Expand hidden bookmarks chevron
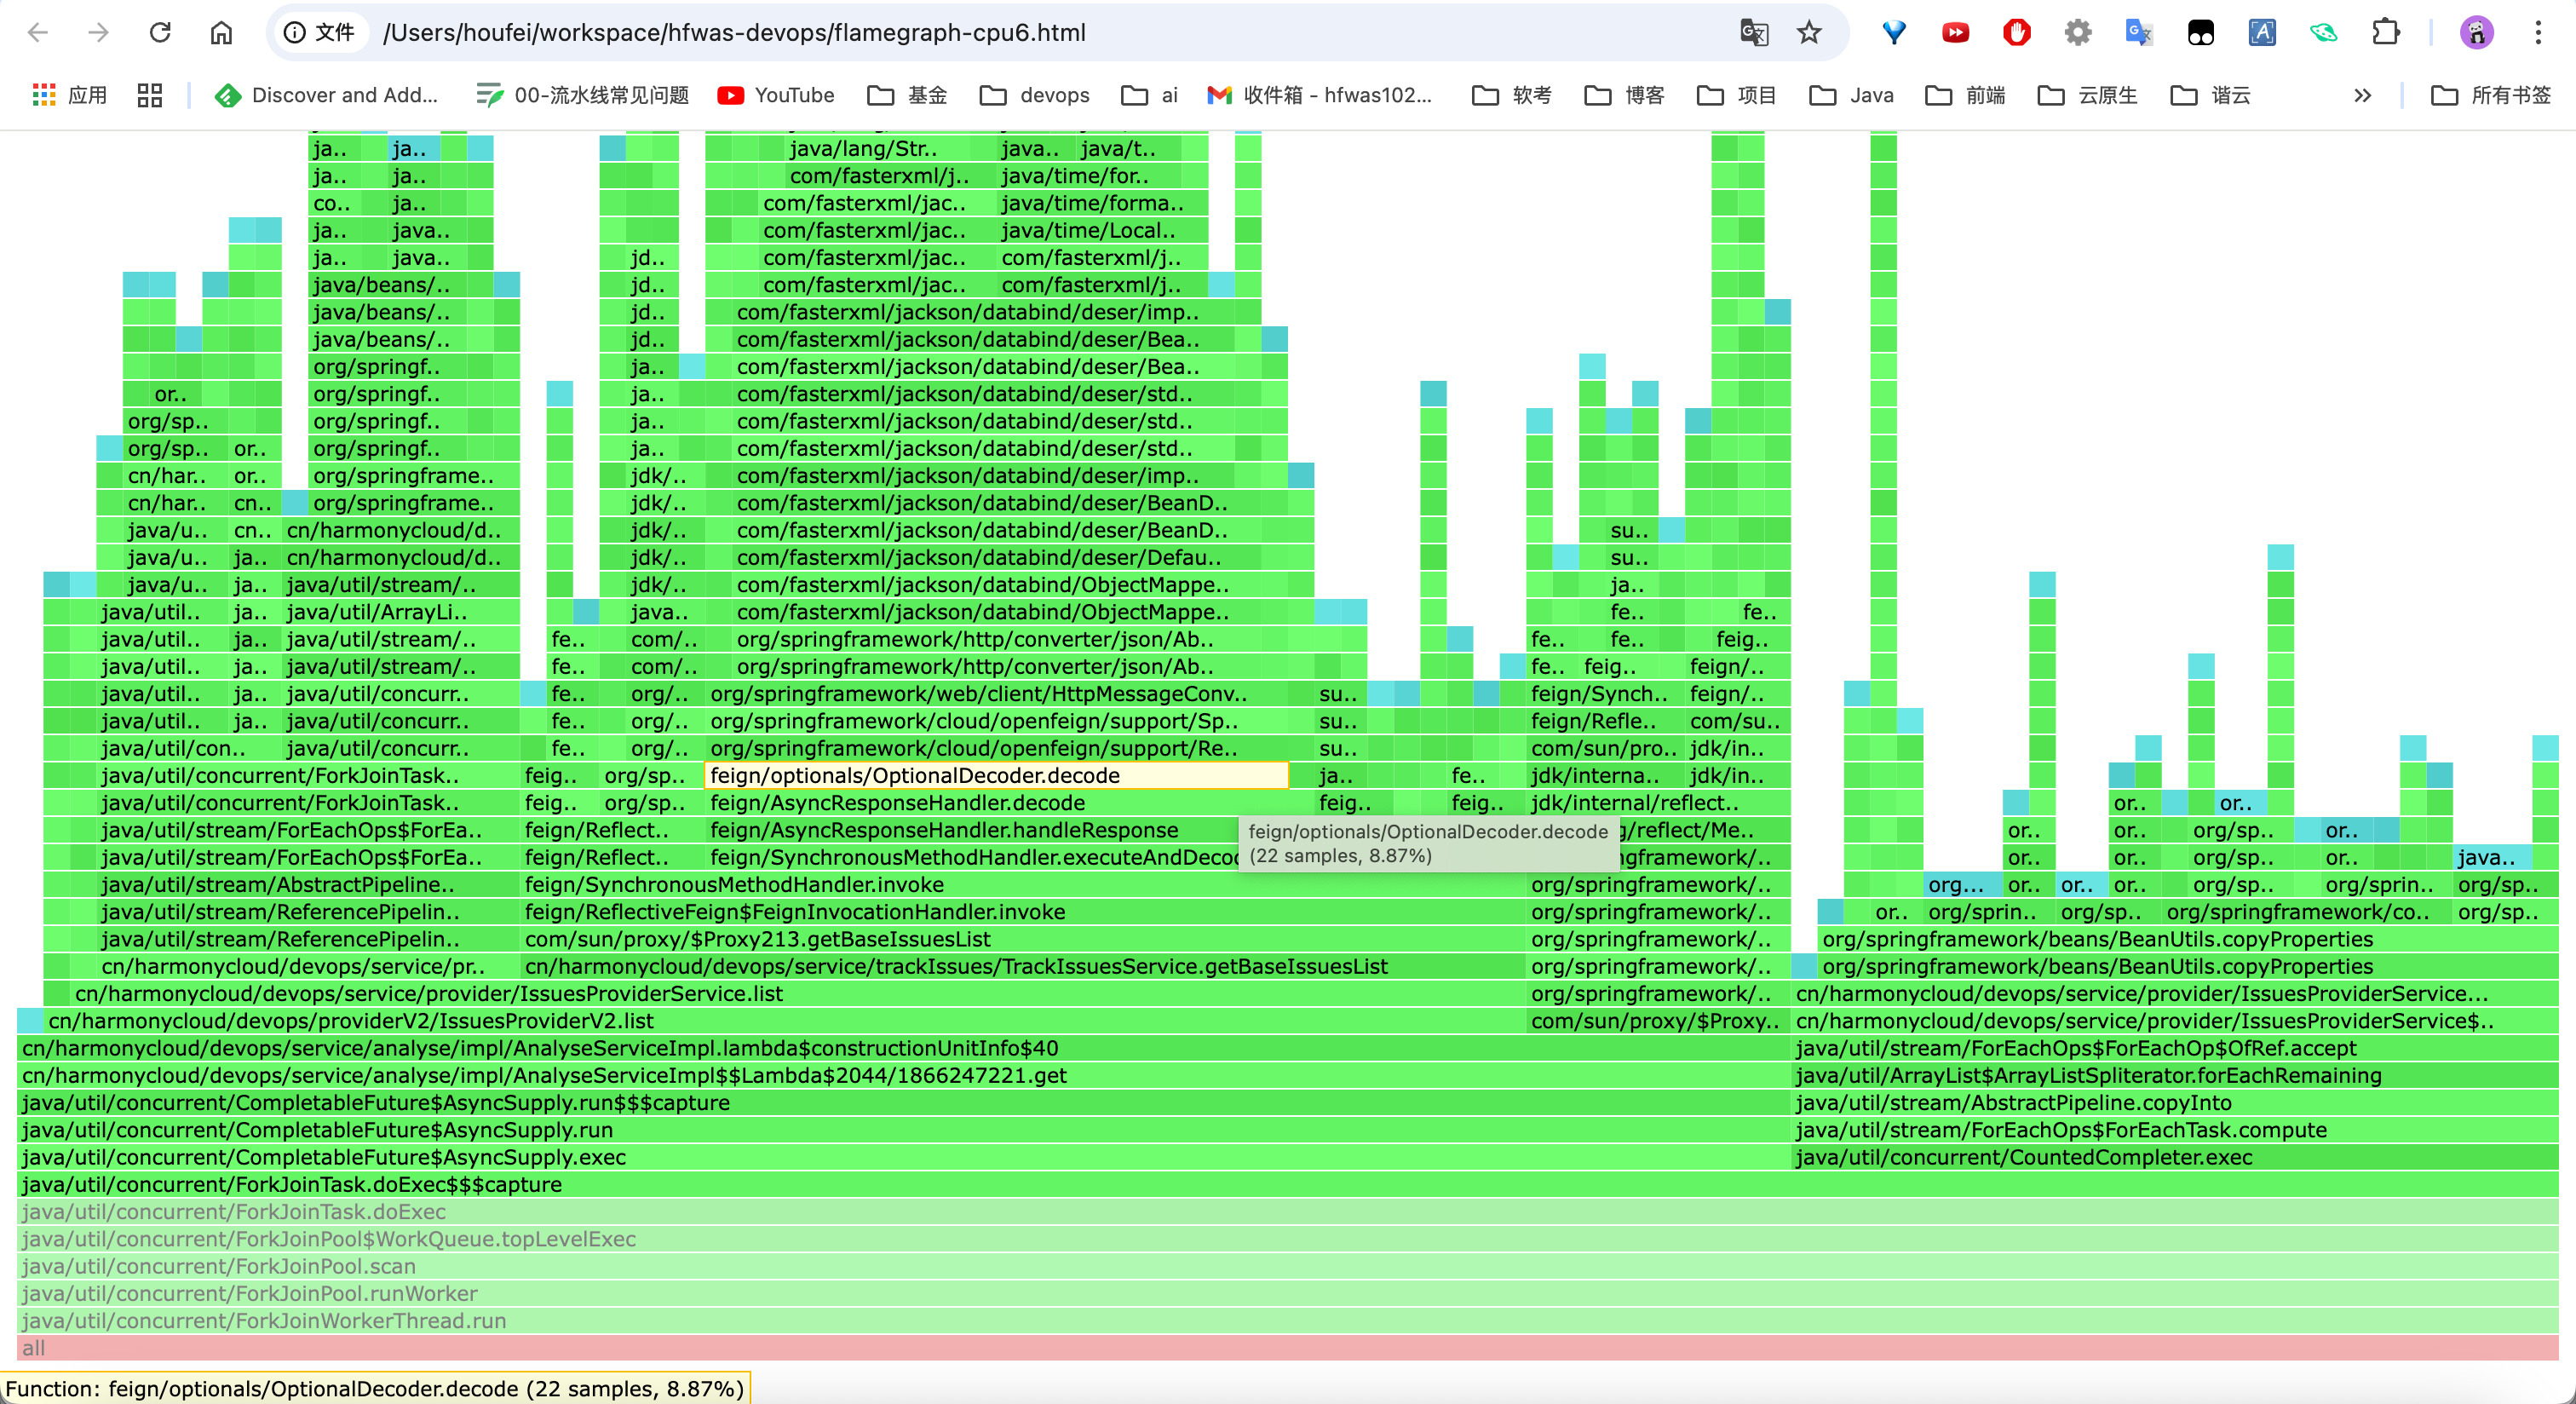Image resolution: width=2576 pixels, height=1404 pixels. tap(2362, 95)
